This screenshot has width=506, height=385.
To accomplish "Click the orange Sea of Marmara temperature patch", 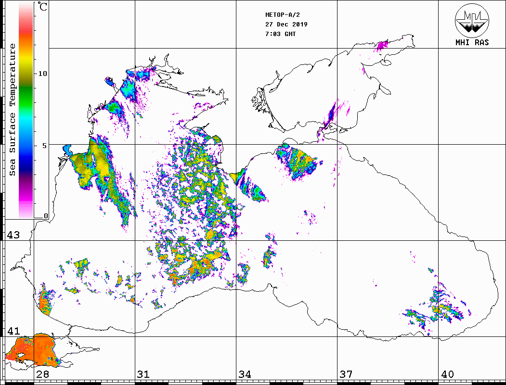I will pyautogui.click(x=34, y=350).
